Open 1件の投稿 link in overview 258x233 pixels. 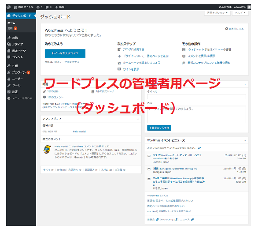coord(53,91)
